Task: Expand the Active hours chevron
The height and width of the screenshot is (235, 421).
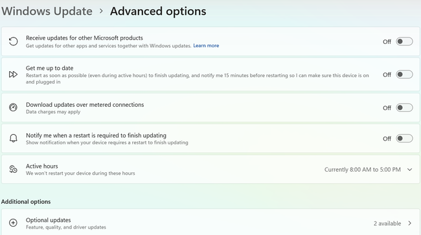Action: (x=409, y=170)
